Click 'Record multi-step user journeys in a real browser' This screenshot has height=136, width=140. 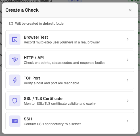(62, 42)
